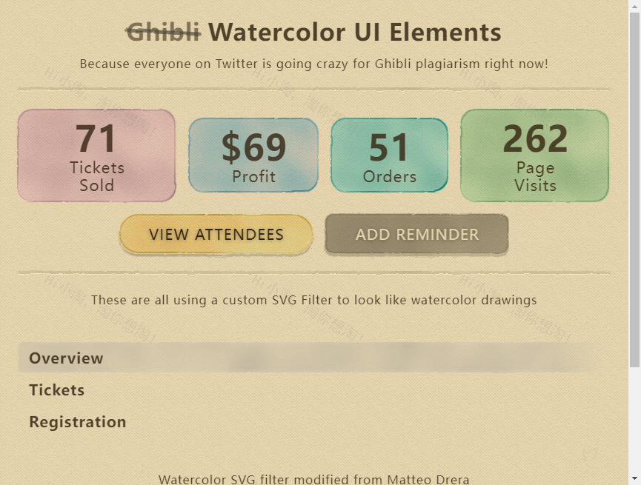Click the View Attendees button
The image size is (641, 485).
point(216,235)
